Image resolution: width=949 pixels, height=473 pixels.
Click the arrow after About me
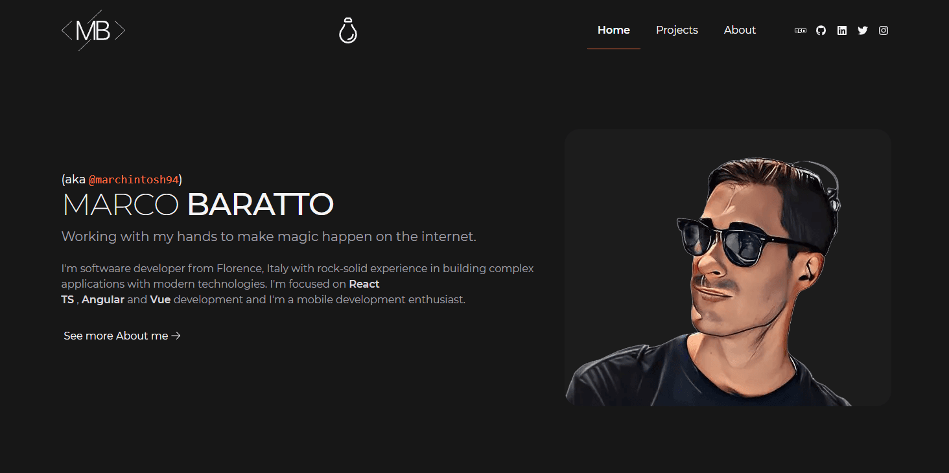click(x=176, y=336)
